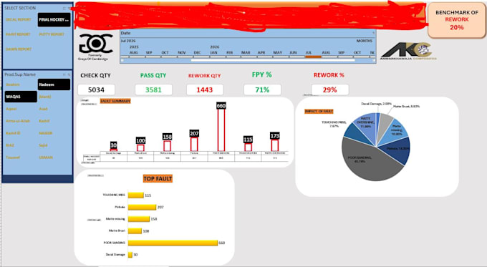Deselect supervisor WAQAS
The image size is (487, 267).
(x=21, y=97)
